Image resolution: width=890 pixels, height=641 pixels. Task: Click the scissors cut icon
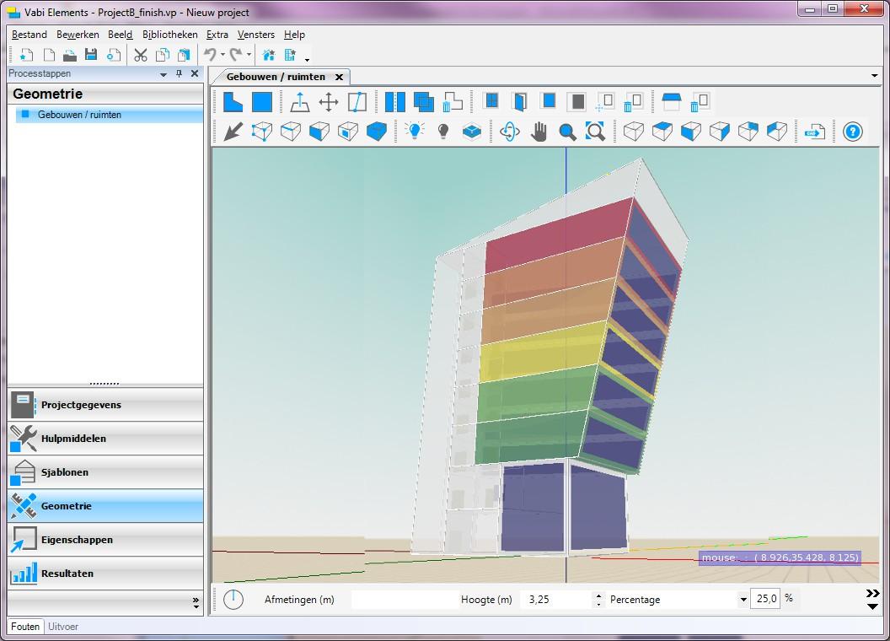tap(141, 56)
